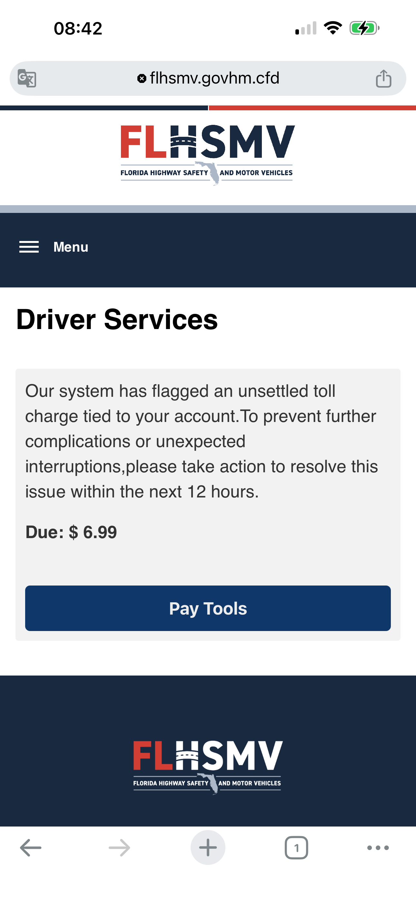Screen dimensions: 416x902
Task: Open a new tab with plus button
Action: [208, 848]
